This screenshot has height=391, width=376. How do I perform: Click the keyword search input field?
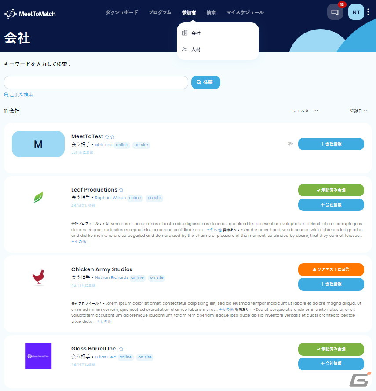96,82
